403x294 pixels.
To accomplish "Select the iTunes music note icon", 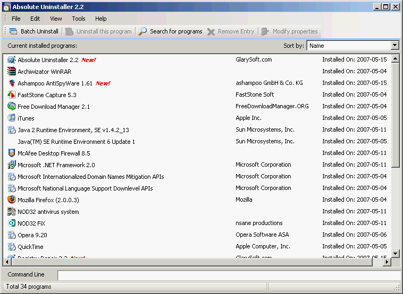I will pyautogui.click(x=12, y=118).
